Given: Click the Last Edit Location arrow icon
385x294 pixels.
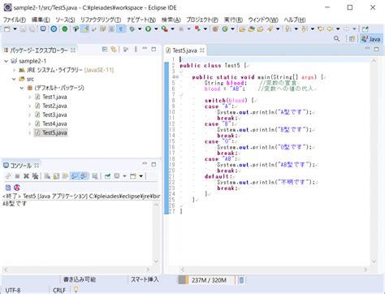Looking at the screenshot, I should point(321,28).
